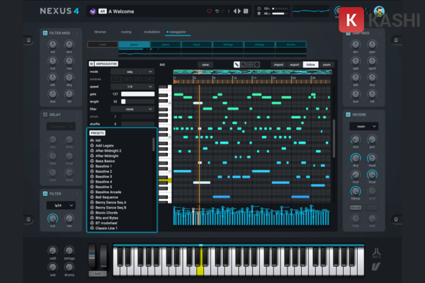Open the modulation tab
This screenshot has width=425, height=283.
click(152, 33)
